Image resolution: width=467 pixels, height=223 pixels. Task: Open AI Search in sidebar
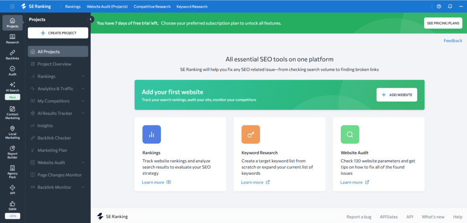tap(12, 87)
